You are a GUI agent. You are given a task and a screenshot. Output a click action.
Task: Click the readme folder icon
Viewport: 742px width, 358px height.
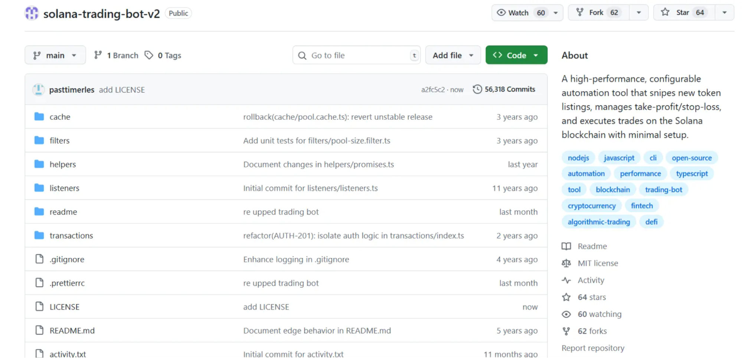39,212
